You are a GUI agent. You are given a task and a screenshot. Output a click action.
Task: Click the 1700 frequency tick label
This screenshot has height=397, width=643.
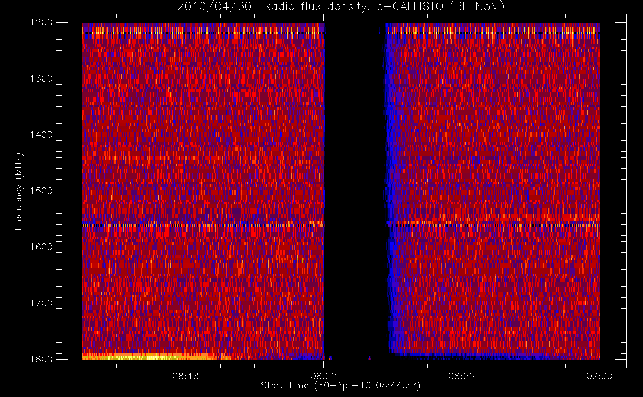tap(41, 303)
